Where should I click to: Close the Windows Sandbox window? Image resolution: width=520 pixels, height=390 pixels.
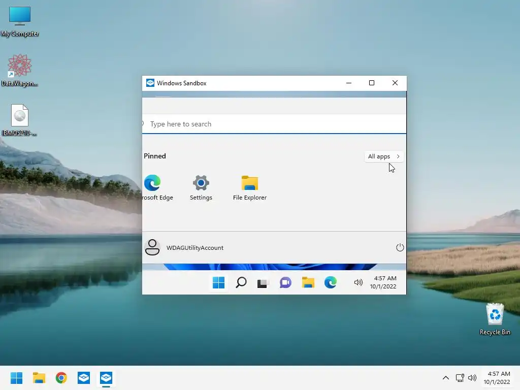pyautogui.click(x=395, y=83)
